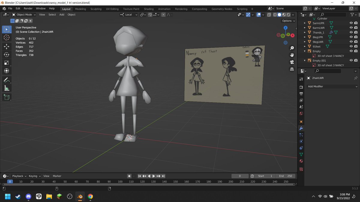Hide 7hands_1 in viewport
Image resolution: width=360 pixels, height=202 pixels.
click(x=351, y=32)
